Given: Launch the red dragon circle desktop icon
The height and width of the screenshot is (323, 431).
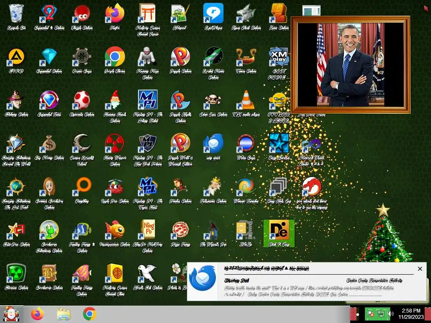Looking at the screenshot, I should coord(312,187).
